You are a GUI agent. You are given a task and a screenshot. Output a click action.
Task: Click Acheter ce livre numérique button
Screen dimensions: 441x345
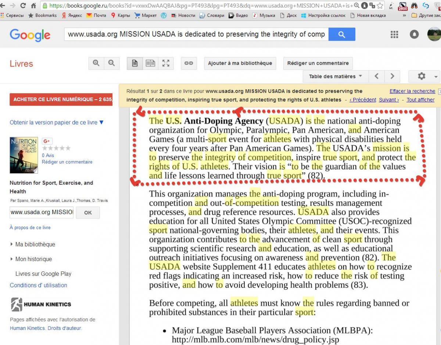click(x=61, y=99)
